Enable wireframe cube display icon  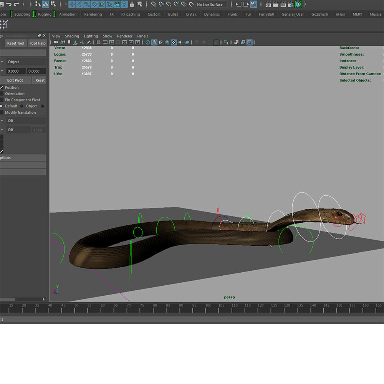tap(148, 42)
